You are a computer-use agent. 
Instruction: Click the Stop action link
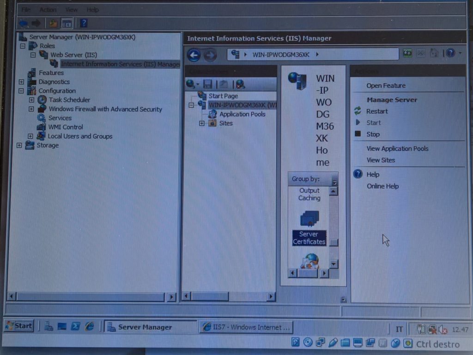(373, 135)
